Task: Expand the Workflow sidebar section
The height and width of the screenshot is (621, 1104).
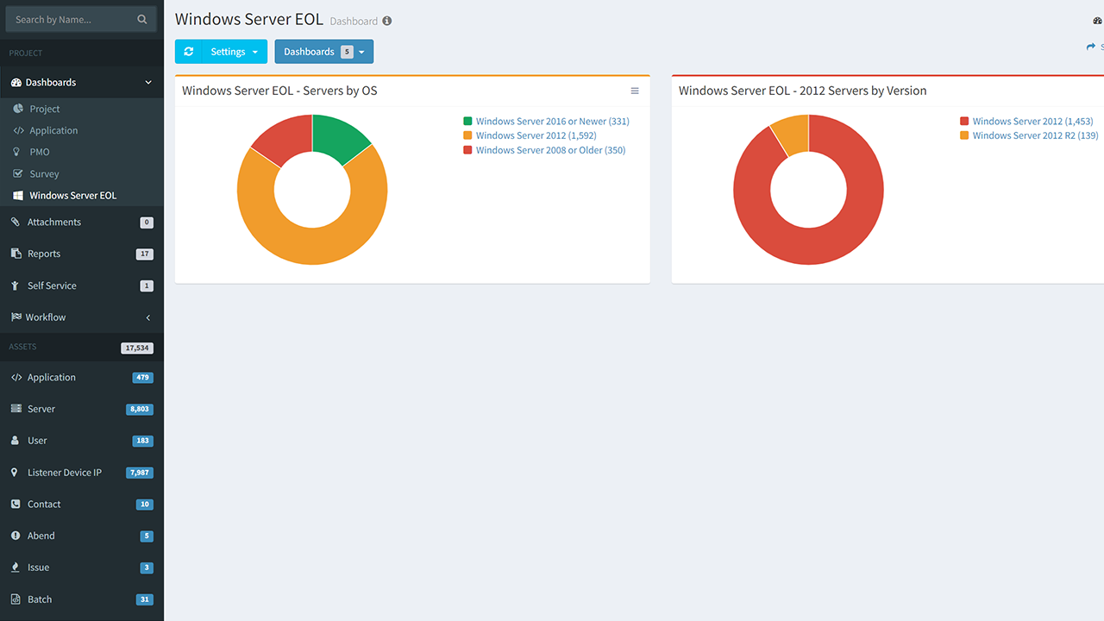Action: [81, 317]
